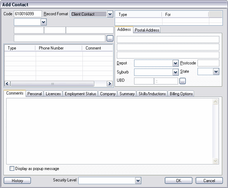Screen dimensions: 228x188
Task: Click the ellipsis button next to UBD
Action: (183, 81)
